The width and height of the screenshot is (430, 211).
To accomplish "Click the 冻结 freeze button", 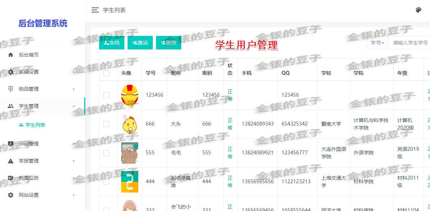I will 112,43.
